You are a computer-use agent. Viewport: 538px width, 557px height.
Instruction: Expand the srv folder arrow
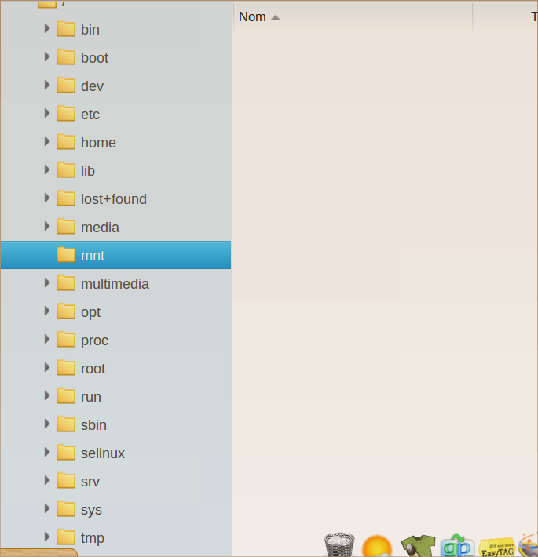(x=46, y=481)
